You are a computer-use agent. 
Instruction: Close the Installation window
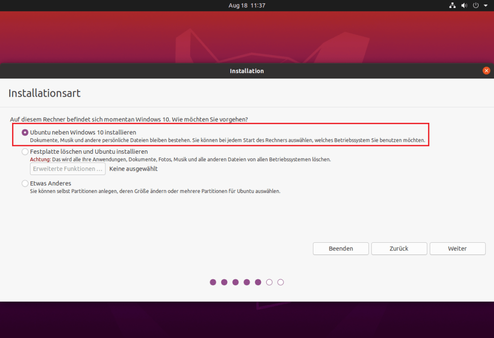(486, 71)
